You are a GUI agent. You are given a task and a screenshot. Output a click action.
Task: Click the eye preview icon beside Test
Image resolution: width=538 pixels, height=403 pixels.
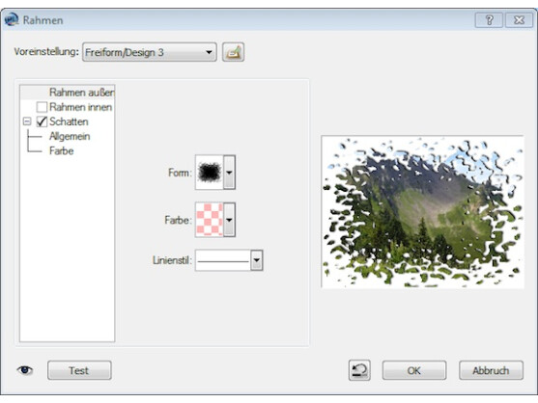25,370
